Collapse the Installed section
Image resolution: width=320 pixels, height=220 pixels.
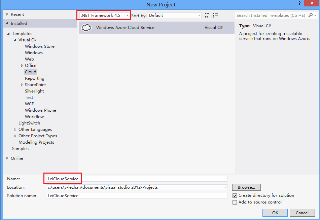[7, 24]
